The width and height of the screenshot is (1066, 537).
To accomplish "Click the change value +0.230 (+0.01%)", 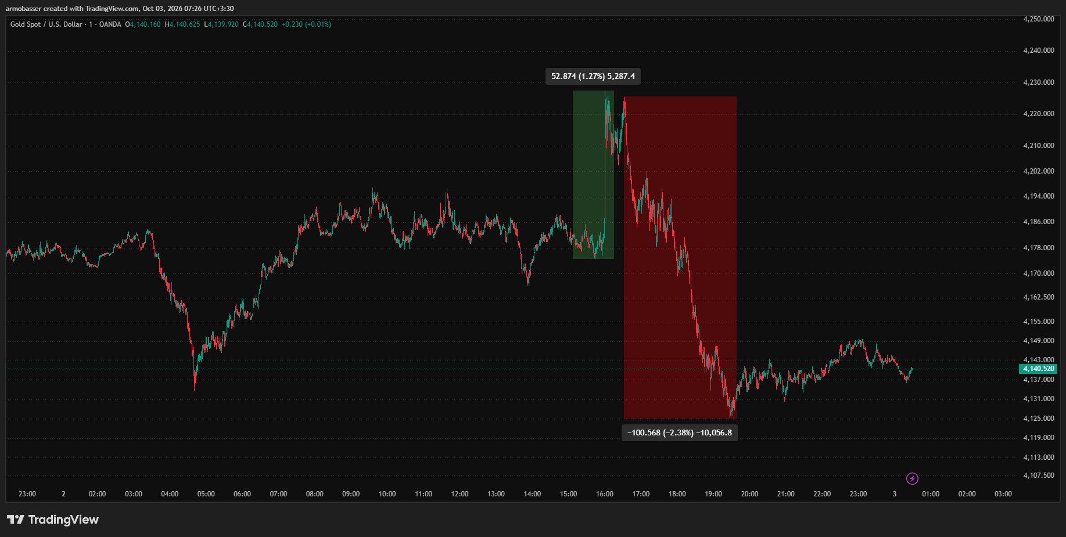I will click(306, 24).
